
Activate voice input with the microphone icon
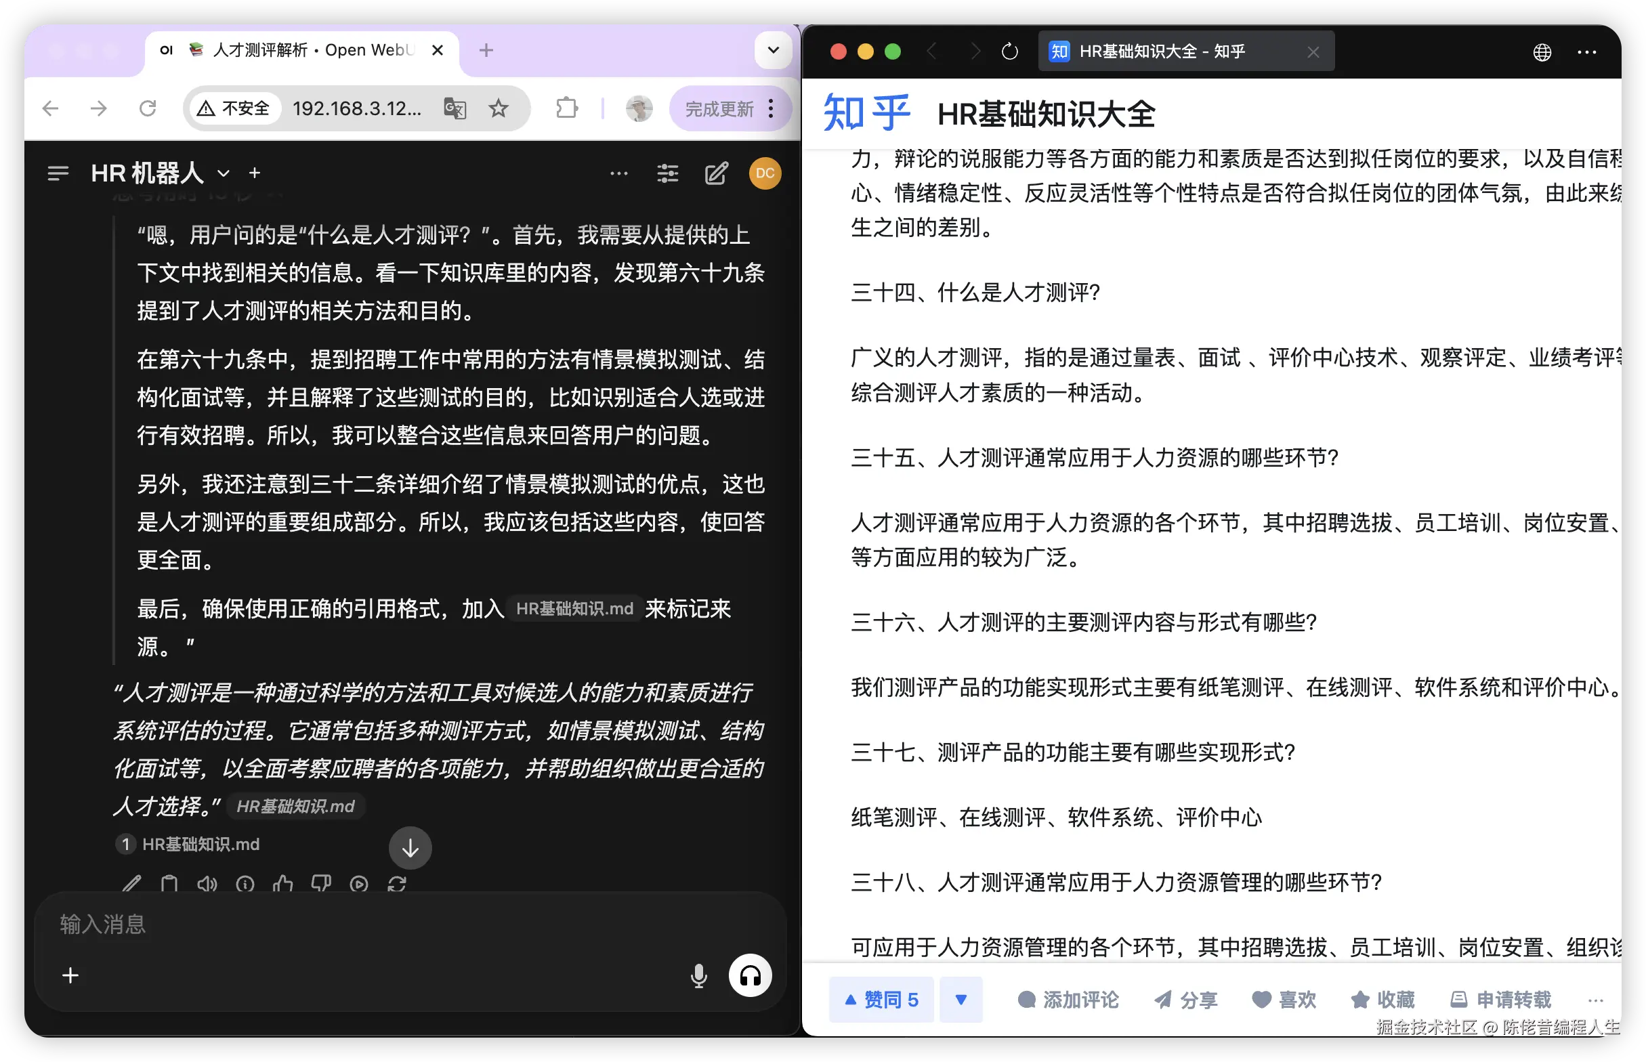tap(698, 975)
